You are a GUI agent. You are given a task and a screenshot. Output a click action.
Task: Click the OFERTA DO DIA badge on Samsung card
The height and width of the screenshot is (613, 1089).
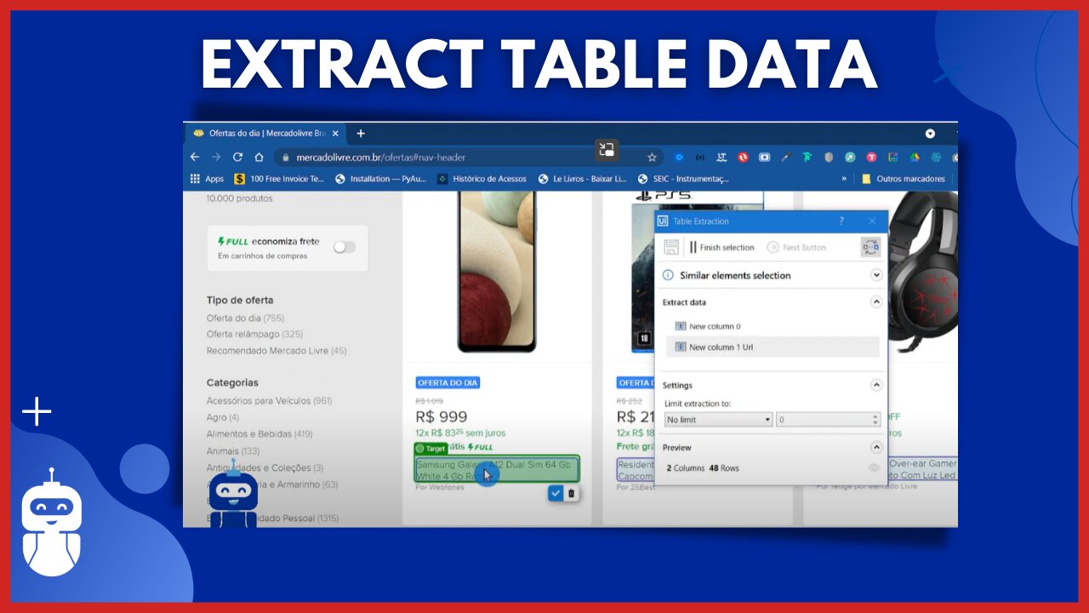tap(448, 383)
